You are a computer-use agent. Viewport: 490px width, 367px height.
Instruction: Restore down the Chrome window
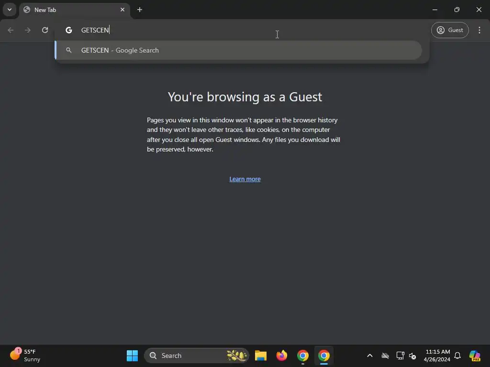point(457,10)
